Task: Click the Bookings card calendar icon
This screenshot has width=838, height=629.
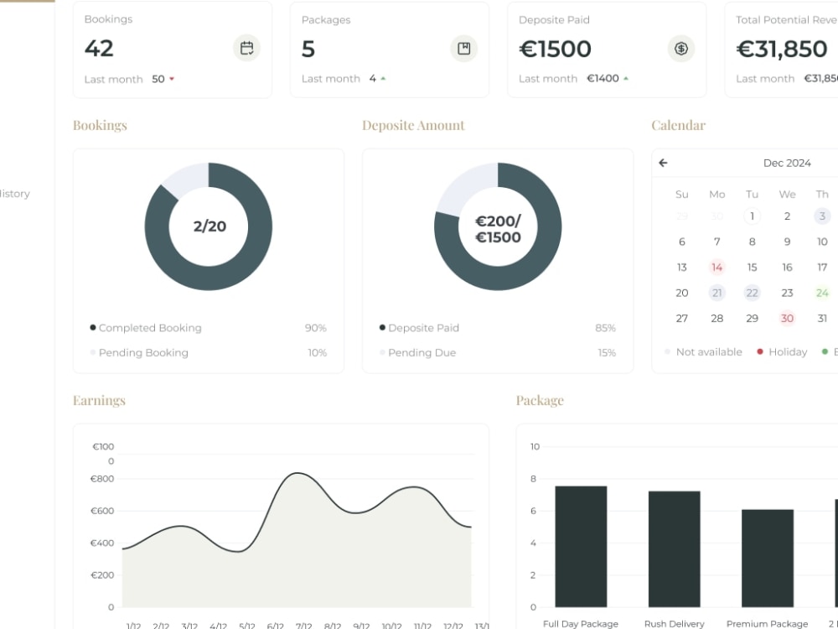Action: 246,48
